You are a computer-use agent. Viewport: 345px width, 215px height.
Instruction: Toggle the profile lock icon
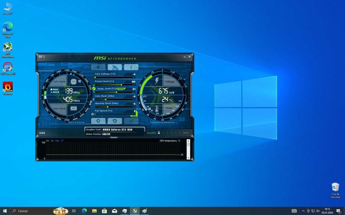tap(159, 132)
